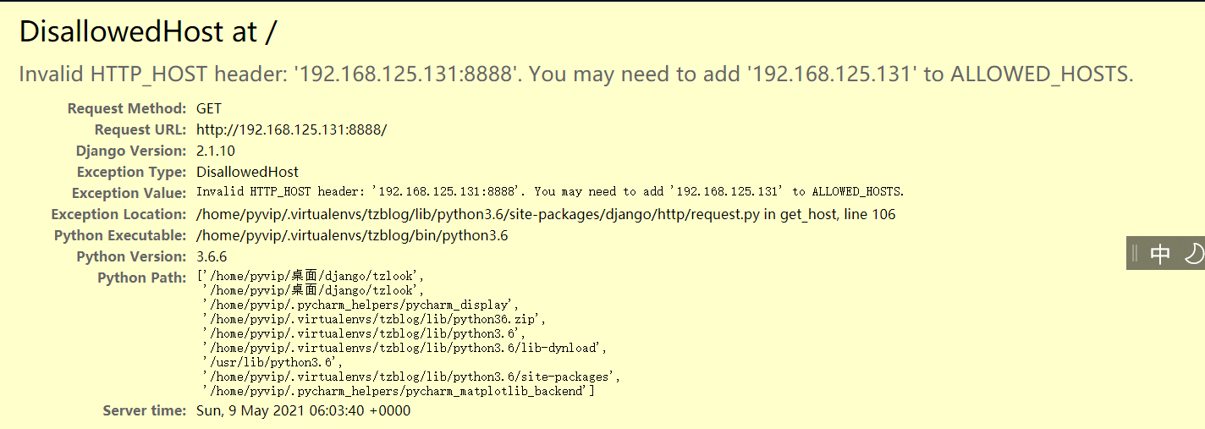Click the Invalid HTTP_HOST header summary line
Screen dimensions: 1205x429
click(575, 74)
